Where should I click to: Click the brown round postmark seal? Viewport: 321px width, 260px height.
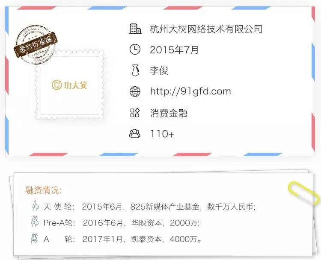[x=36, y=44]
